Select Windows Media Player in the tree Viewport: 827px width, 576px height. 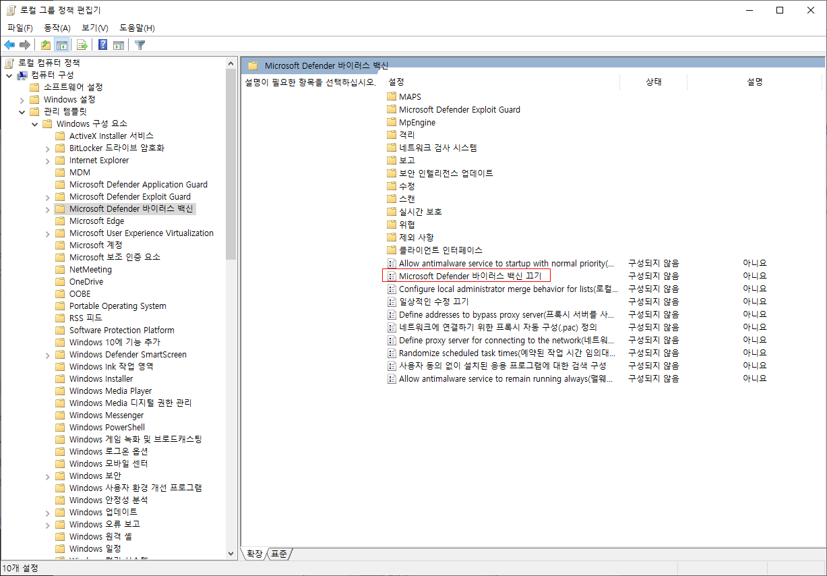(x=111, y=391)
